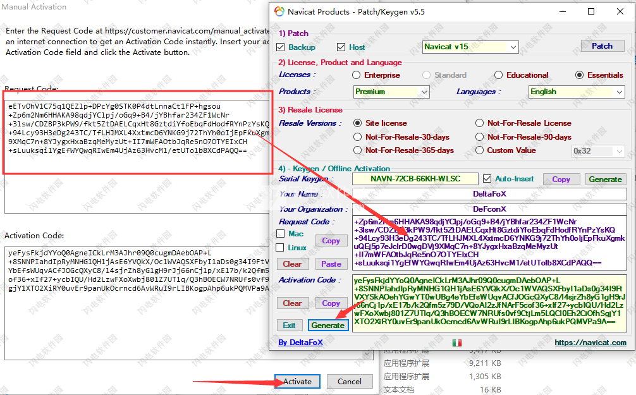The width and height of the screenshot is (636, 395).
Task: Toggle the Backup checkbox
Action: [280, 47]
